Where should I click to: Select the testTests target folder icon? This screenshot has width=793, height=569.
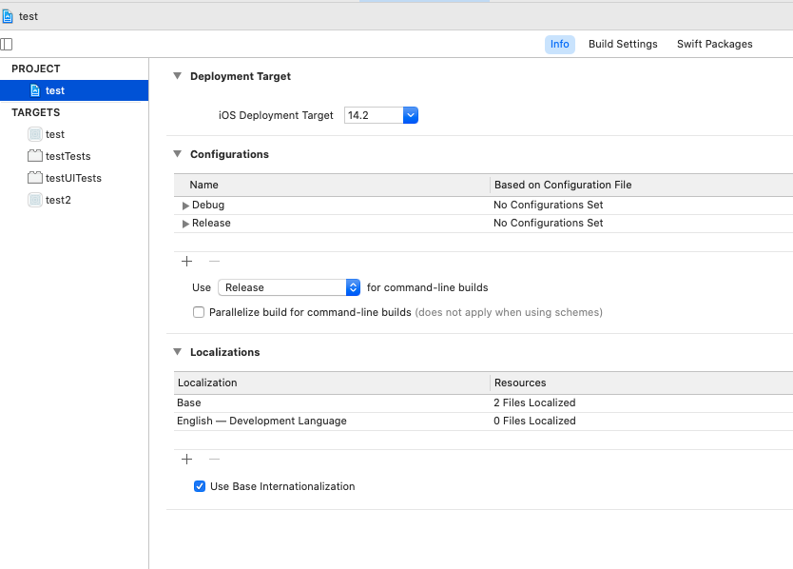coord(35,156)
